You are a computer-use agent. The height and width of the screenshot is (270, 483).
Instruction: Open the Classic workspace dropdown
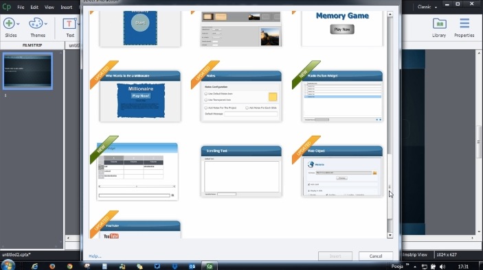(427, 7)
